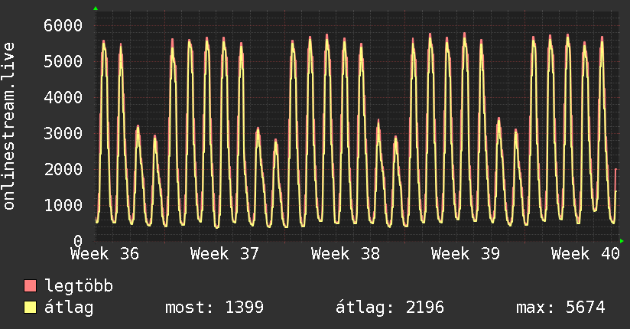
Task: Click the Week 36 axis label
Action: coord(105,254)
